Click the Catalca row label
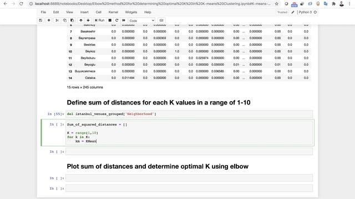The width and height of the screenshot is (355, 199). pos(90,78)
